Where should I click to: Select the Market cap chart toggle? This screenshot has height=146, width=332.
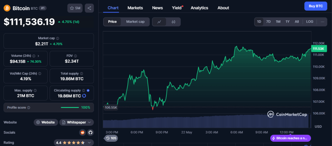tap(135, 22)
